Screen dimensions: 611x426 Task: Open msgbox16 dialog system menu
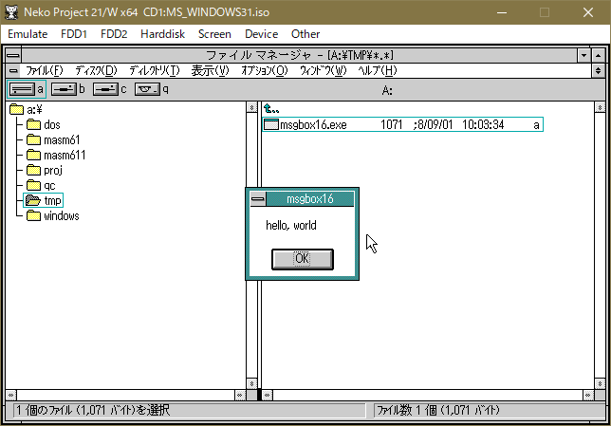pyautogui.click(x=257, y=199)
